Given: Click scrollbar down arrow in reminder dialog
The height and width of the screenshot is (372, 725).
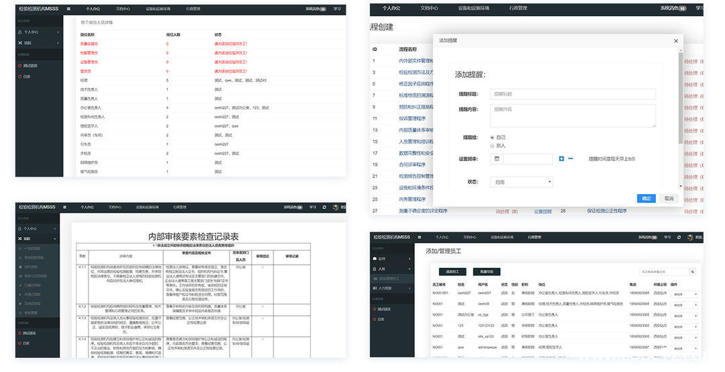Looking at the screenshot, I should click(x=680, y=186).
